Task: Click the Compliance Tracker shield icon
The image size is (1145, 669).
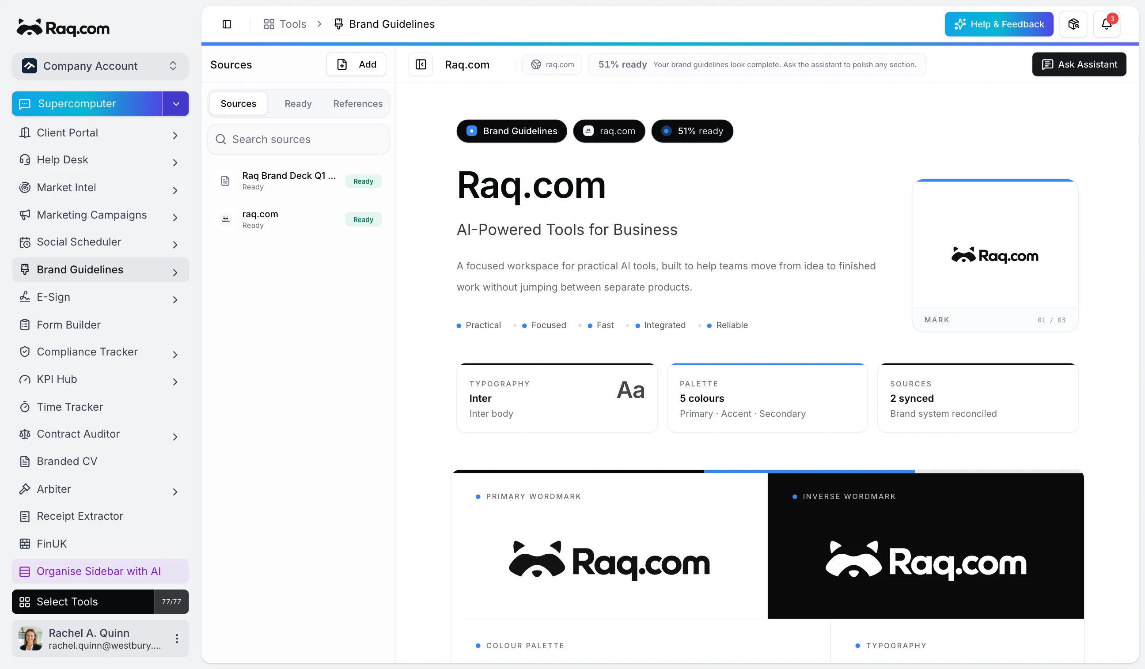Action: tap(25, 352)
